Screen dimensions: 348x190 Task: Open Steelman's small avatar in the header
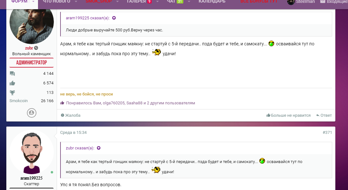(x=291, y=2)
